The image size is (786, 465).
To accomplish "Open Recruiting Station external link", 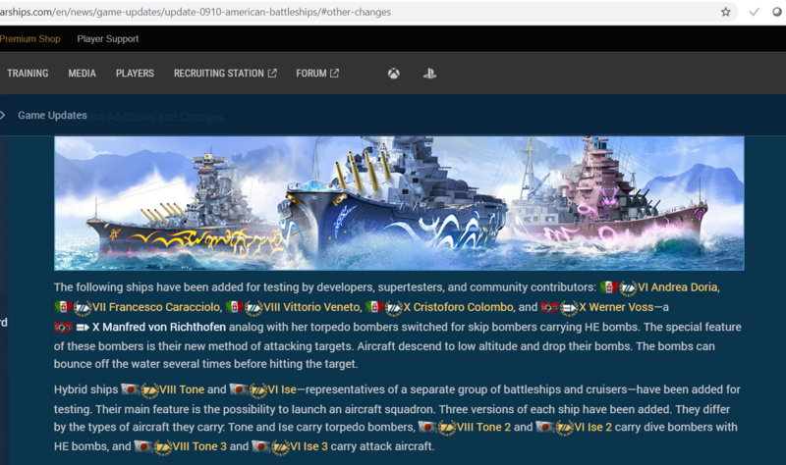I will [x=225, y=74].
